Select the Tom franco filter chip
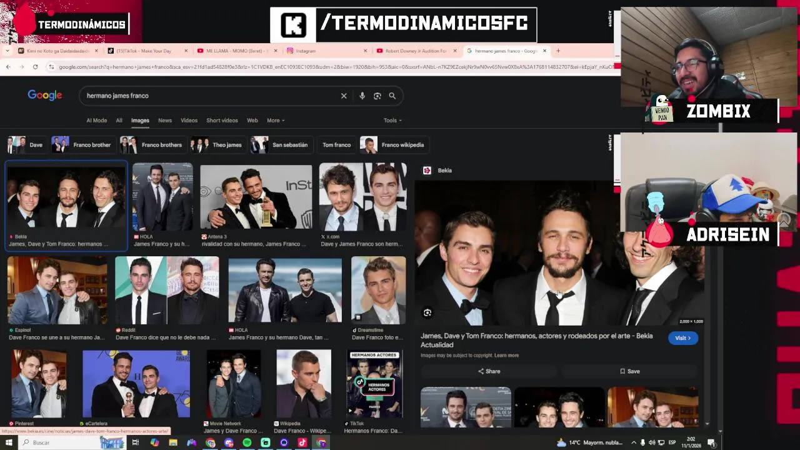 [x=336, y=145]
